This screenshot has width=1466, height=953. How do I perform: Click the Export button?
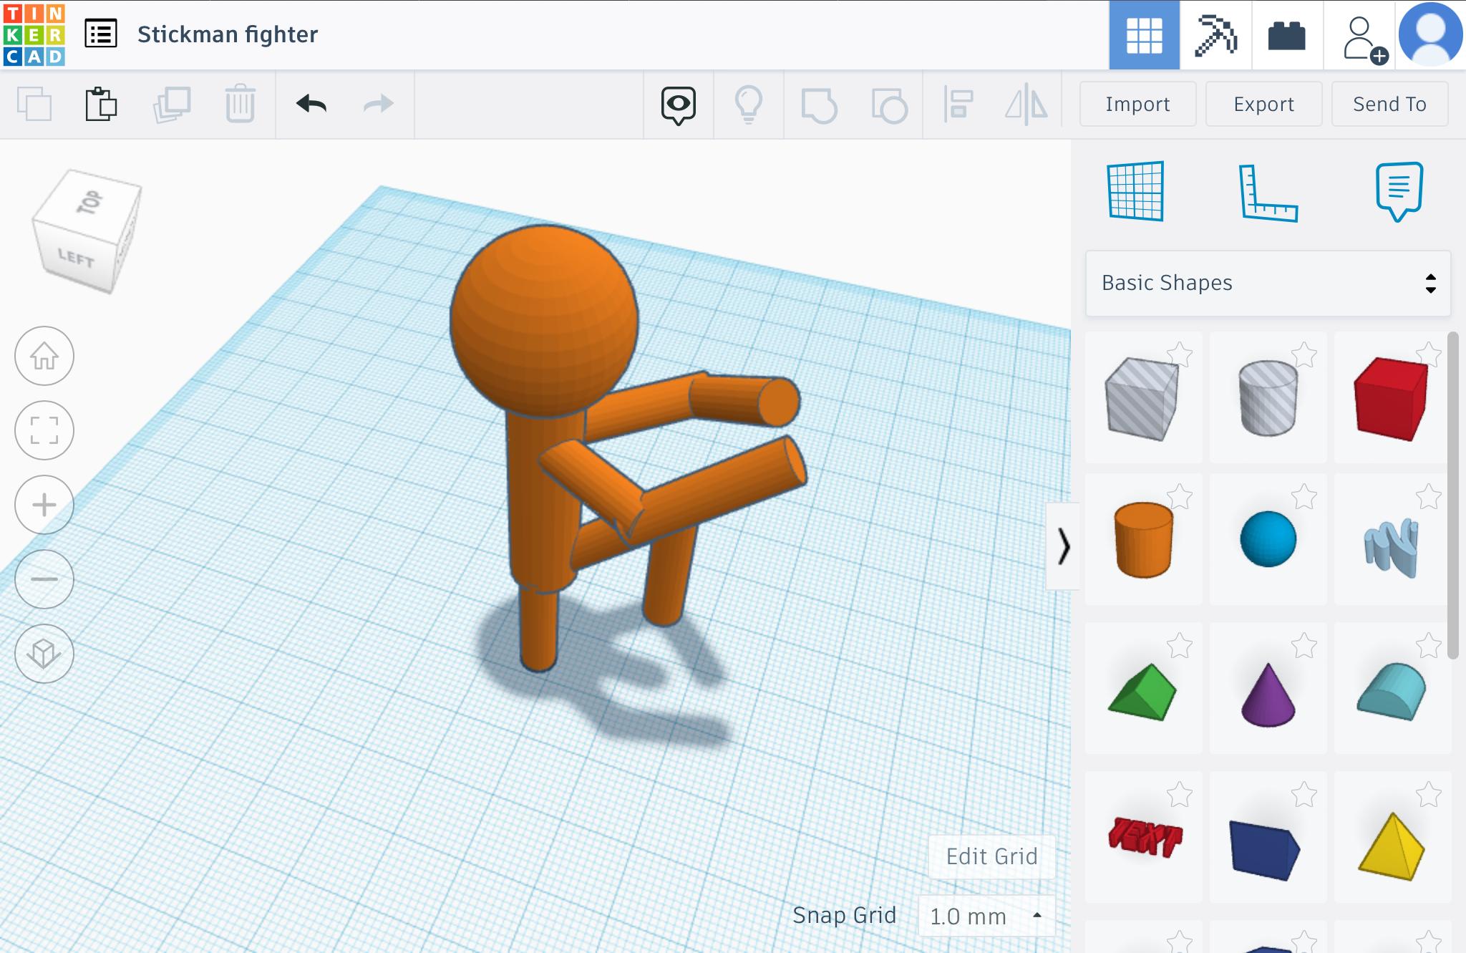click(x=1263, y=105)
